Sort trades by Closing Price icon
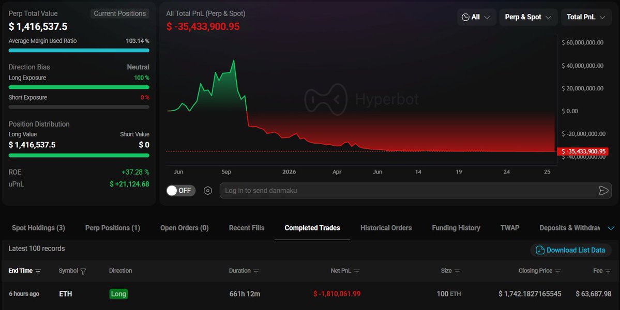The image size is (620, 310). point(557,271)
